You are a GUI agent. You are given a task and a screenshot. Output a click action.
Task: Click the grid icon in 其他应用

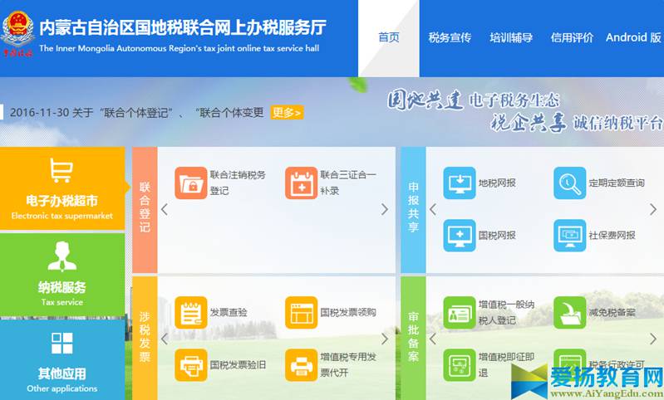pos(61,343)
